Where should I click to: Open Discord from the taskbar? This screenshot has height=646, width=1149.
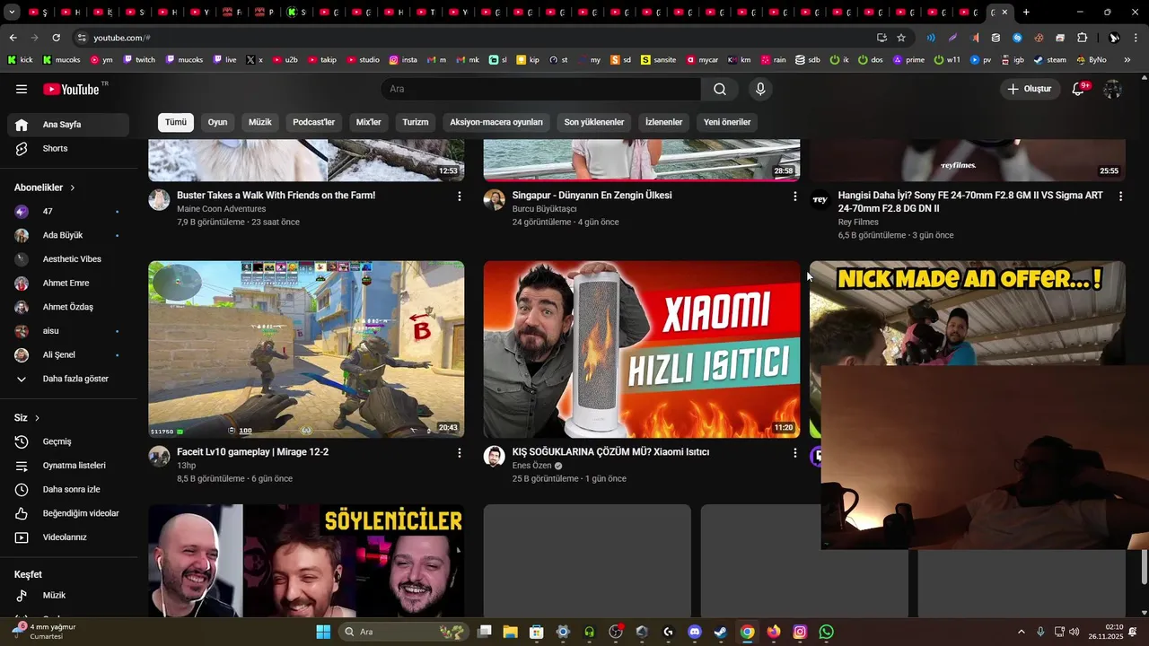click(694, 632)
